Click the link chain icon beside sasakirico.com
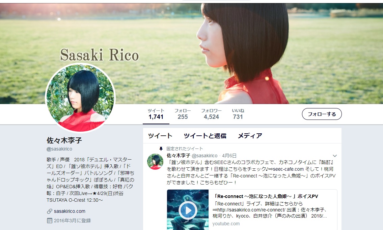This screenshot has height=230, width=383. point(50,211)
